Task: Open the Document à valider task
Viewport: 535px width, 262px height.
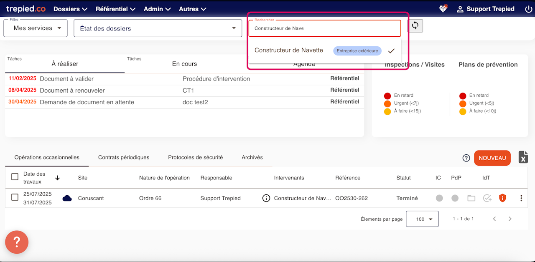Action: pos(66,79)
